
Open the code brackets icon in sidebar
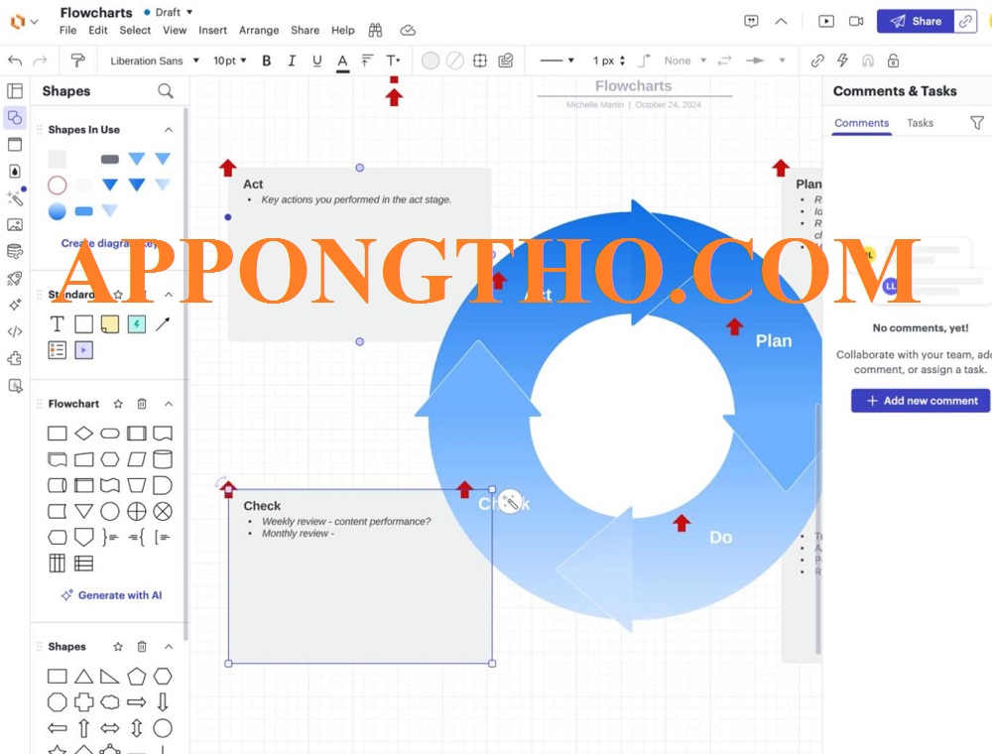pos(15,331)
